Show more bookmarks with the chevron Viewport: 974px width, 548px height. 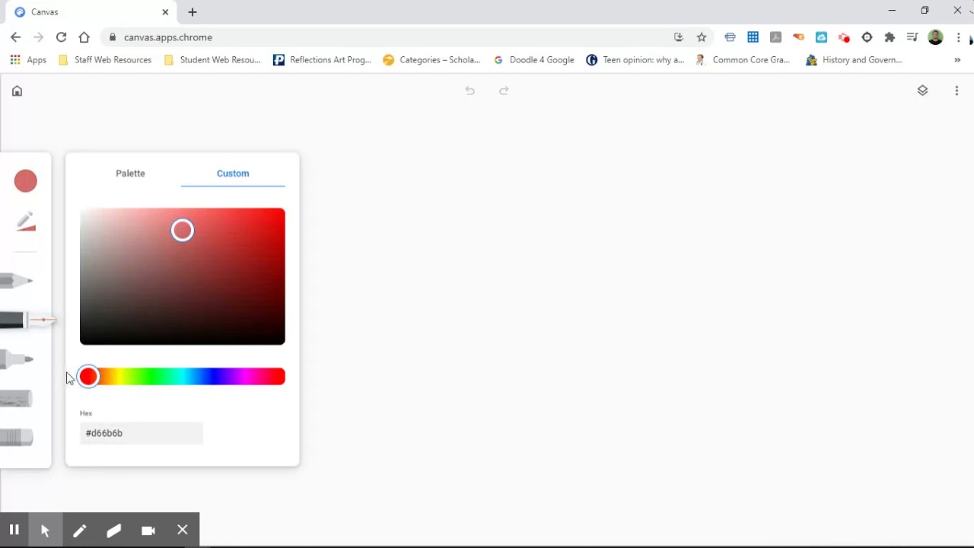point(957,60)
